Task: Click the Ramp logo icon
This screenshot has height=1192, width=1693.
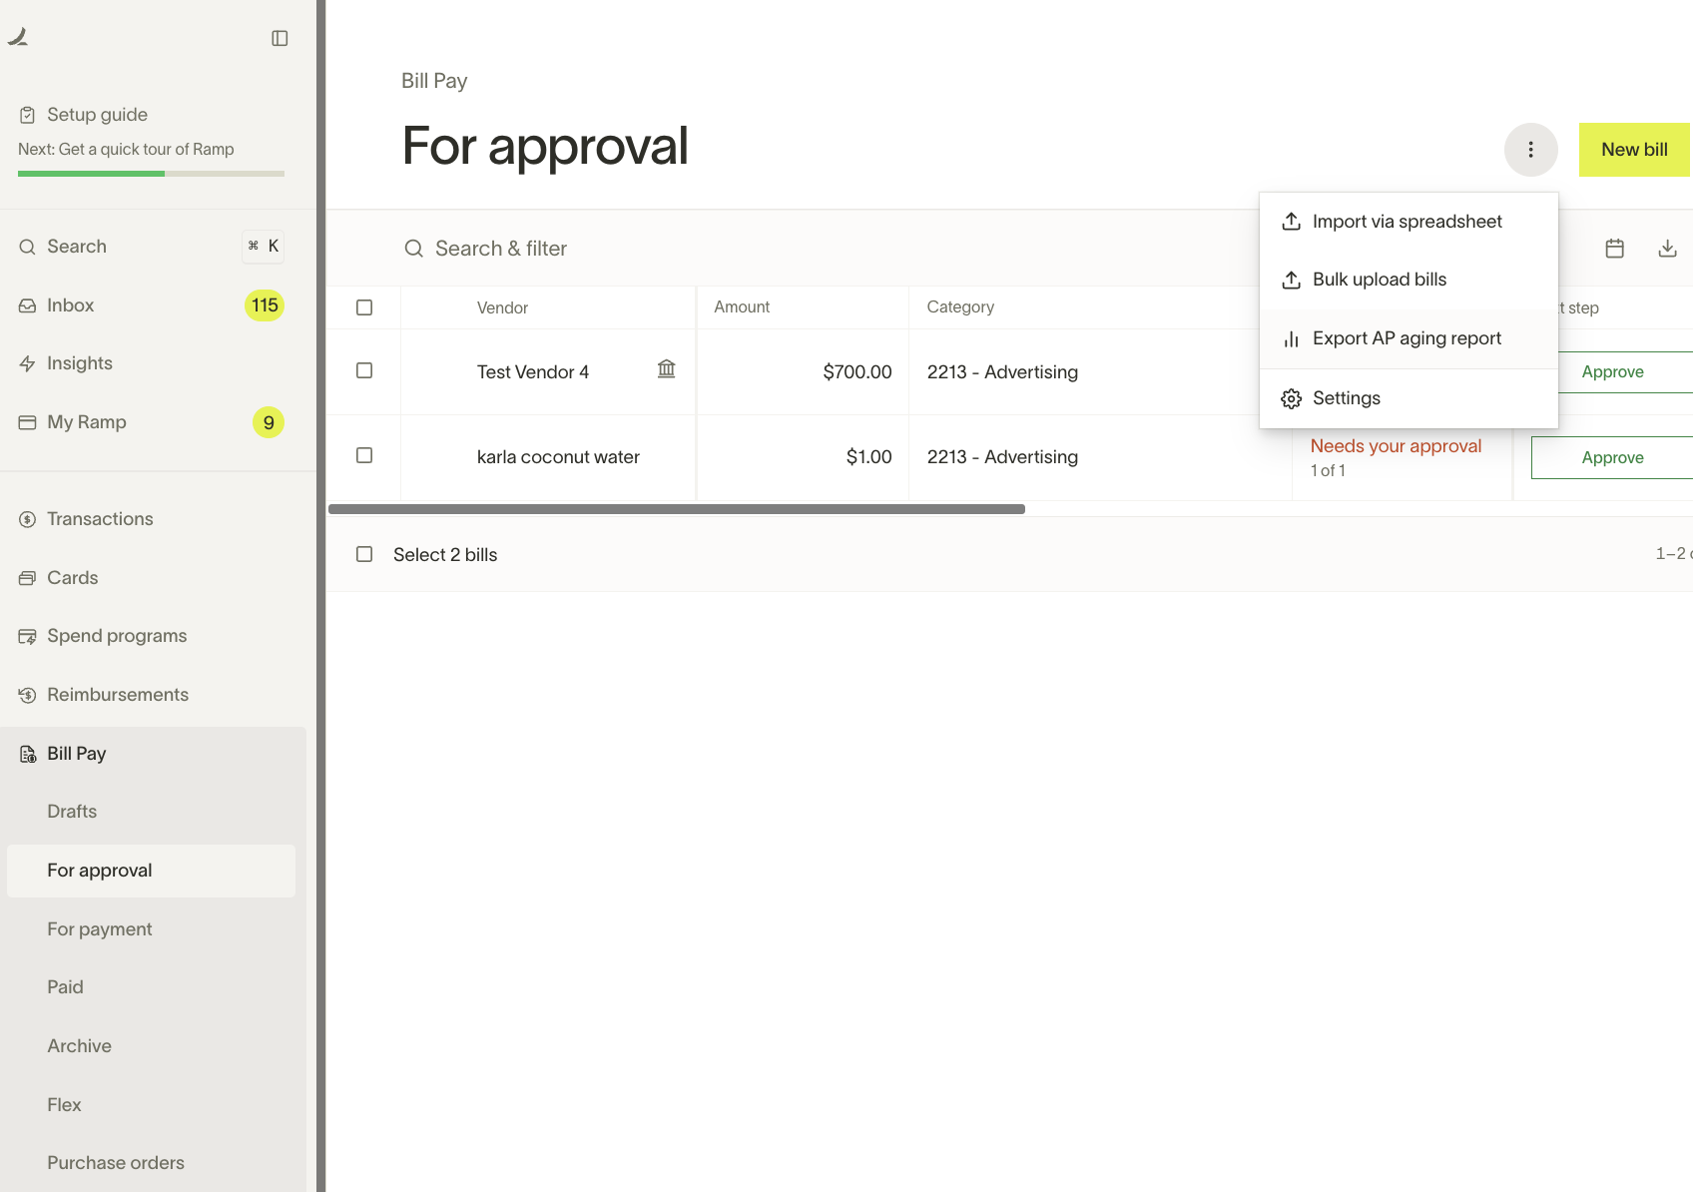Action: (x=18, y=37)
